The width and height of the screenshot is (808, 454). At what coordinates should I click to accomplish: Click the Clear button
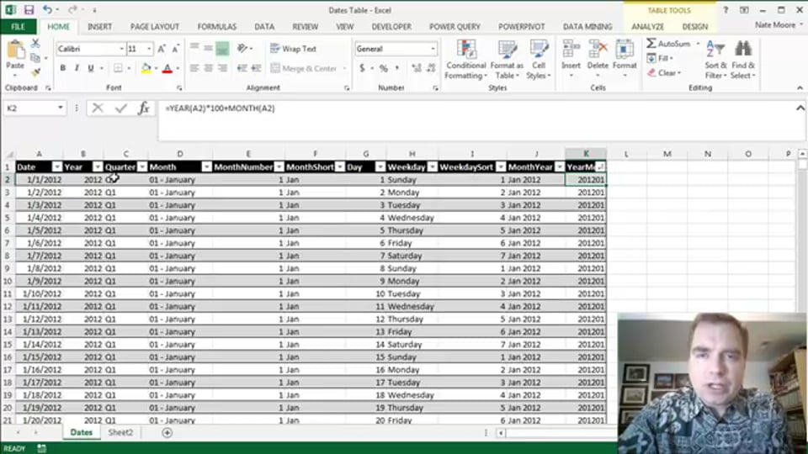point(664,73)
